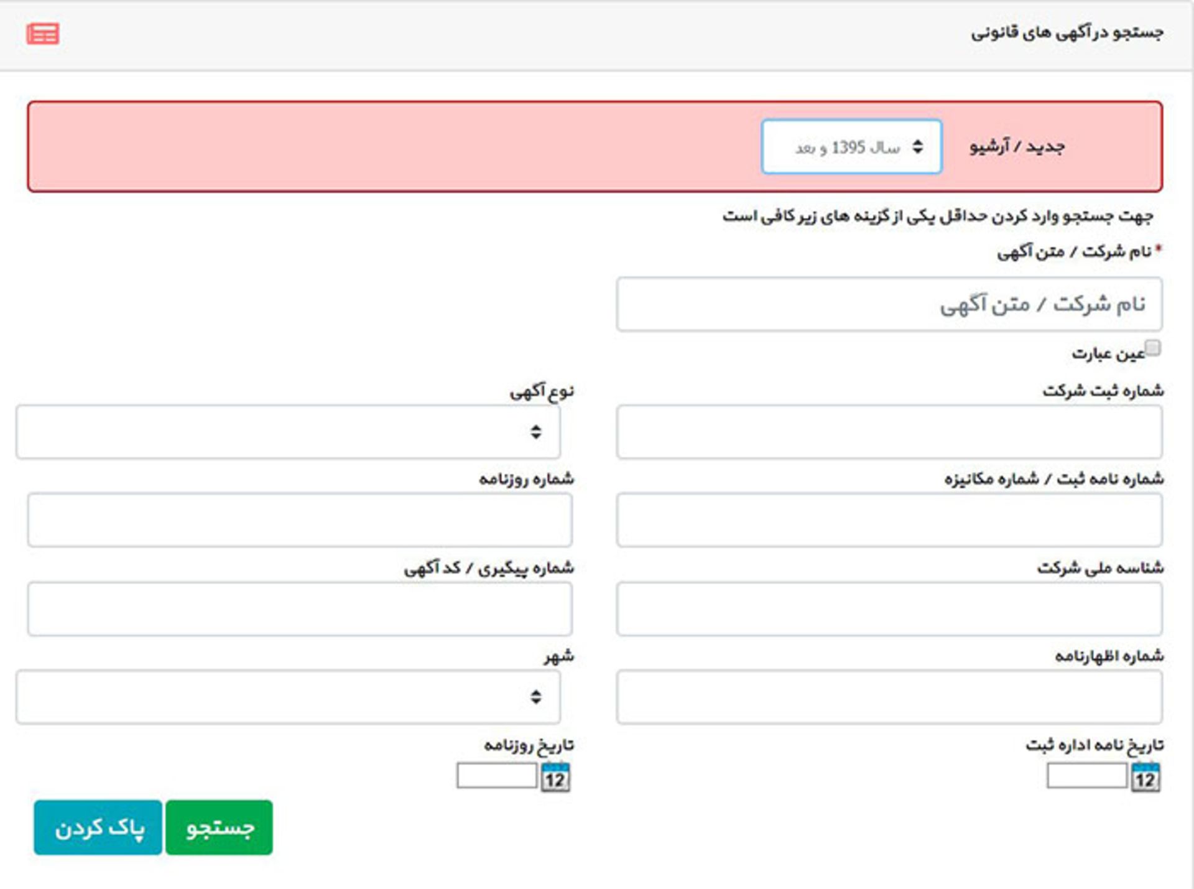Image resolution: width=1194 pixels, height=889 pixels.
Task: Click the red list icon in header
Action: coord(43,34)
